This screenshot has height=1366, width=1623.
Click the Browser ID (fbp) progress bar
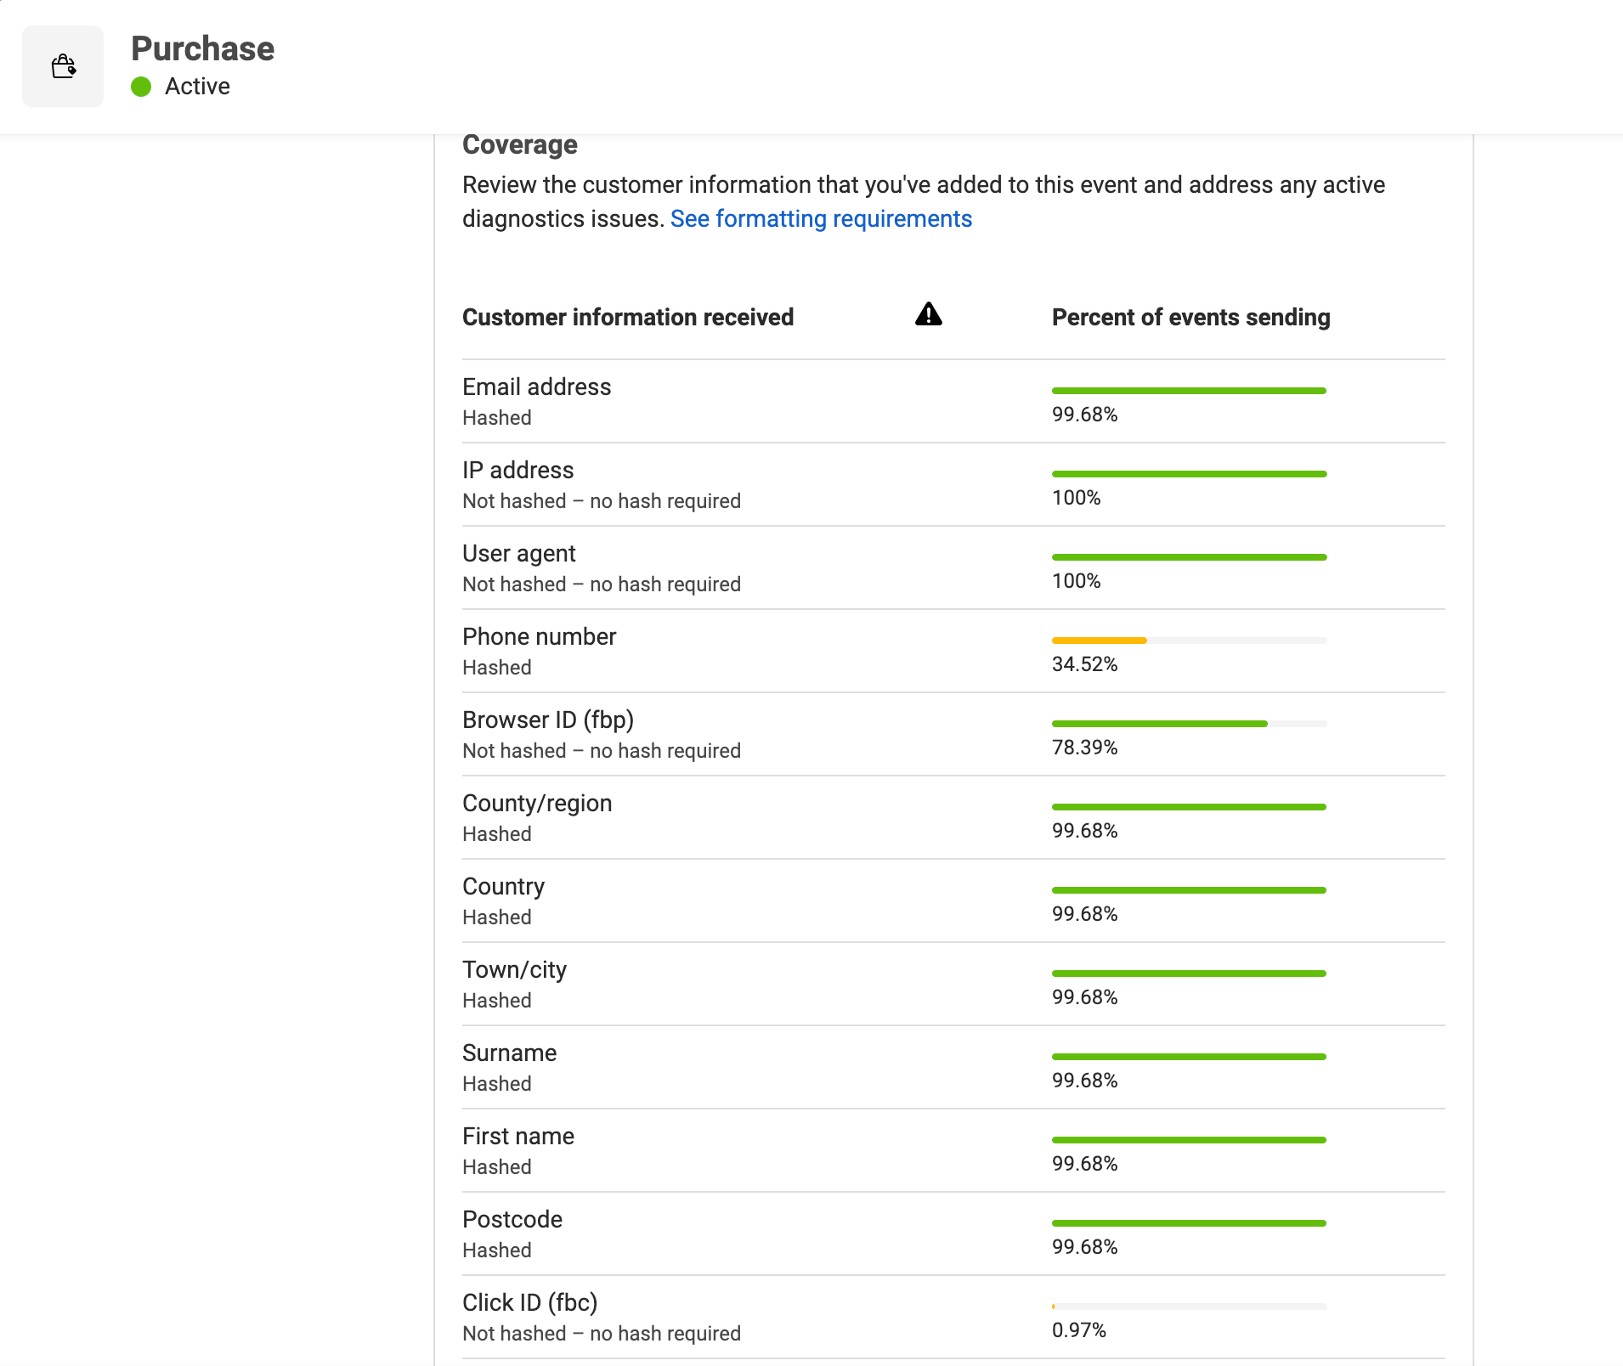(x=1188, y=724)
